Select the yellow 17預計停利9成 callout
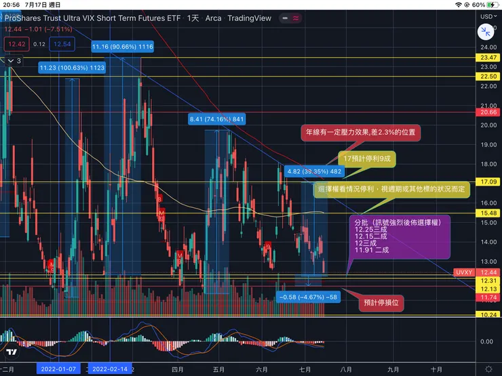The height and width of the screenshot is (376, 502). coord(367,159)
